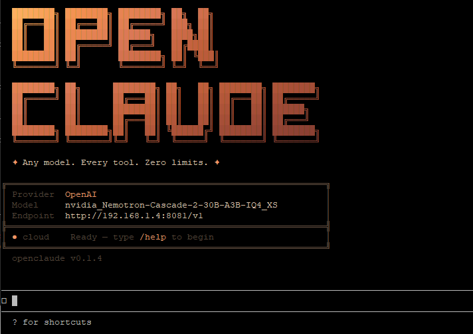Click the 'Endpoint' field label

tap(33, 216)
